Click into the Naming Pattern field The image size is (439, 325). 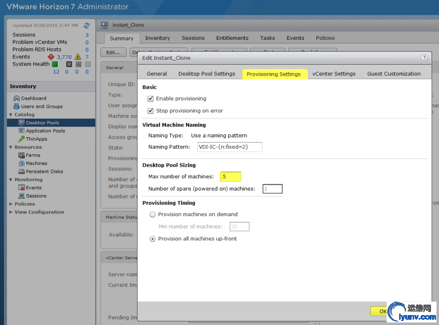pyautogui.click(x=230, y=147)
